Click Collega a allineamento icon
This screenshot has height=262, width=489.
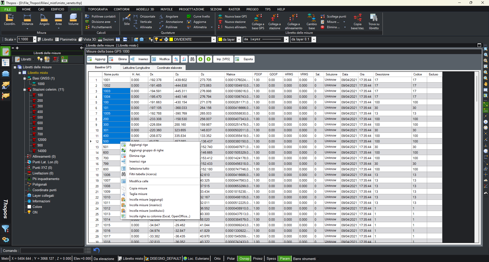[x=294, y=22]
